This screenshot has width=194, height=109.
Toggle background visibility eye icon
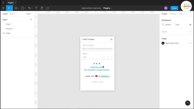coord(190,25)
